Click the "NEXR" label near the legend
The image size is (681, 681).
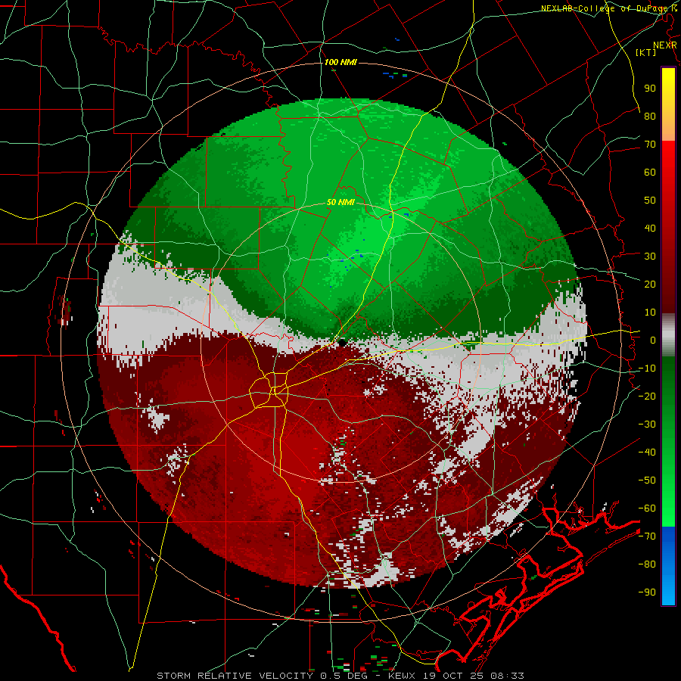(x=664, y=45)
